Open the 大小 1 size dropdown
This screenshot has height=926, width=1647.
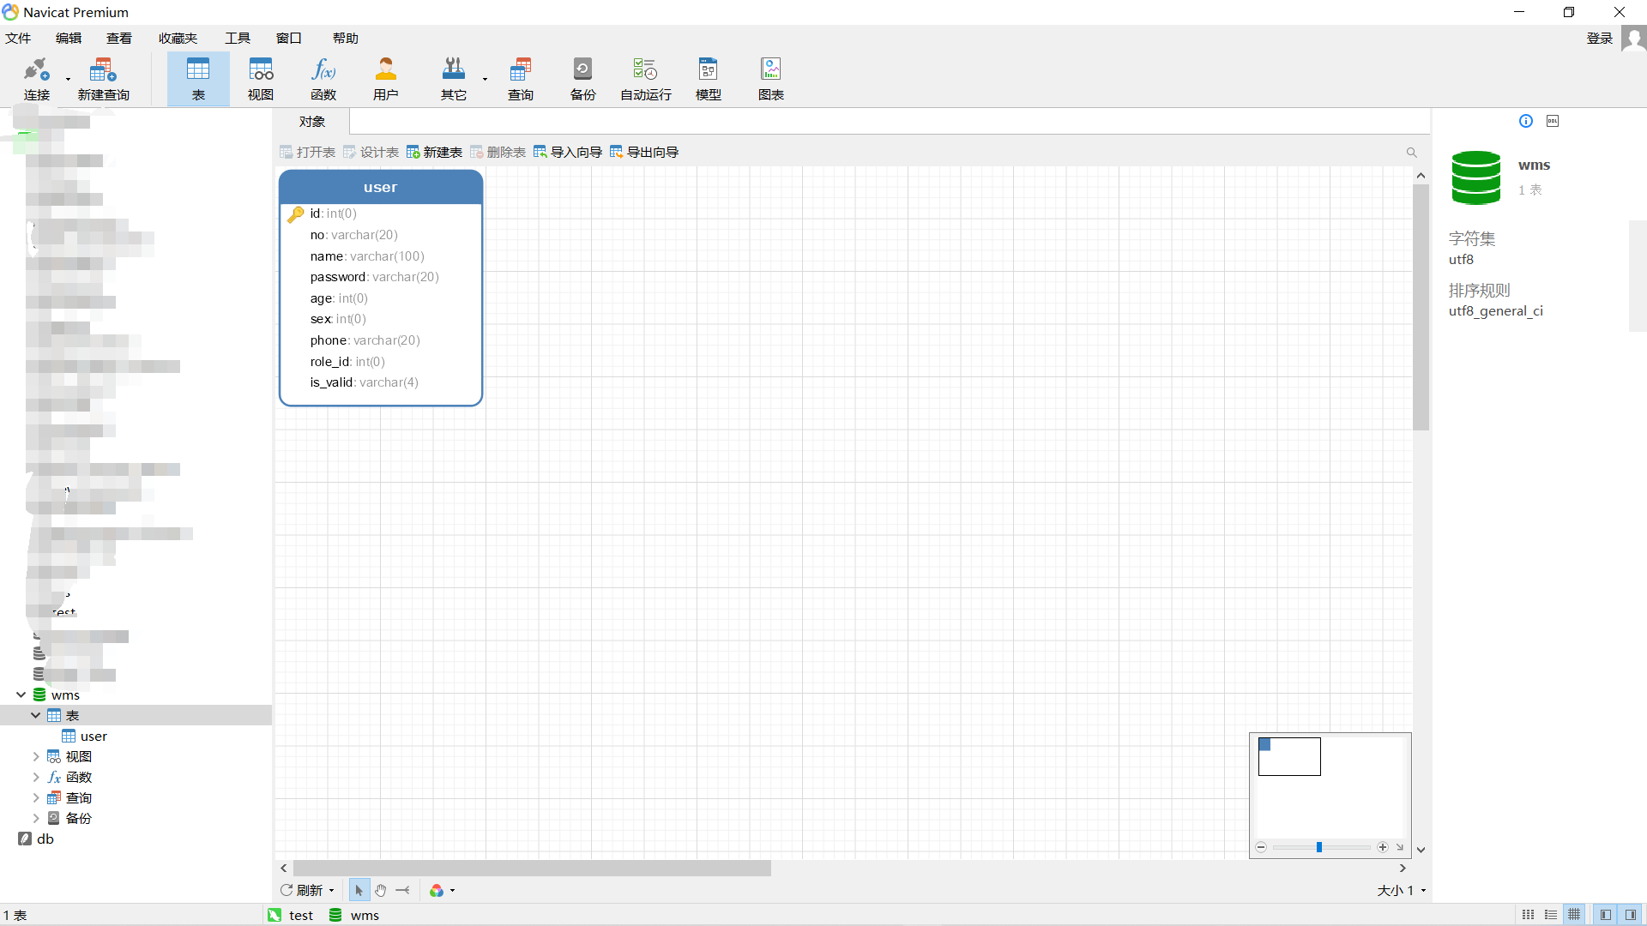click(1401, 891)
